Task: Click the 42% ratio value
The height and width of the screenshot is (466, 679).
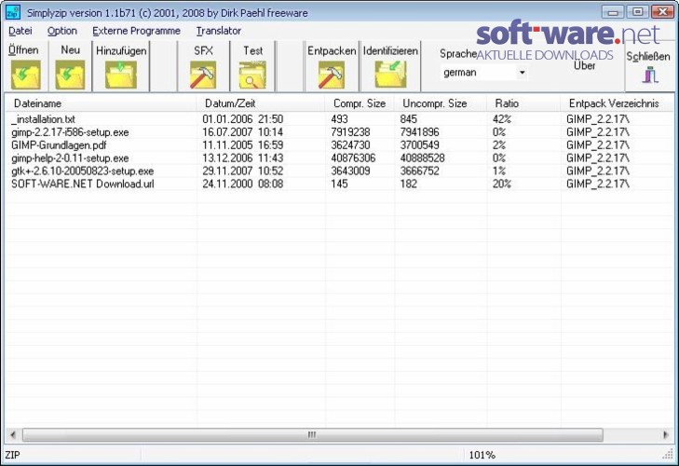Action: click(501, 118)
